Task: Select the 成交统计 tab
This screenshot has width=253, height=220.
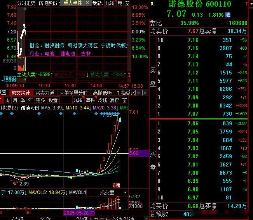Action: point(21,93)
